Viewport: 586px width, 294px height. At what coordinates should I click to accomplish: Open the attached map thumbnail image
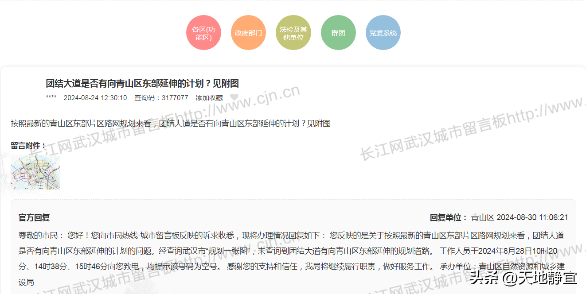coord(35,172)
